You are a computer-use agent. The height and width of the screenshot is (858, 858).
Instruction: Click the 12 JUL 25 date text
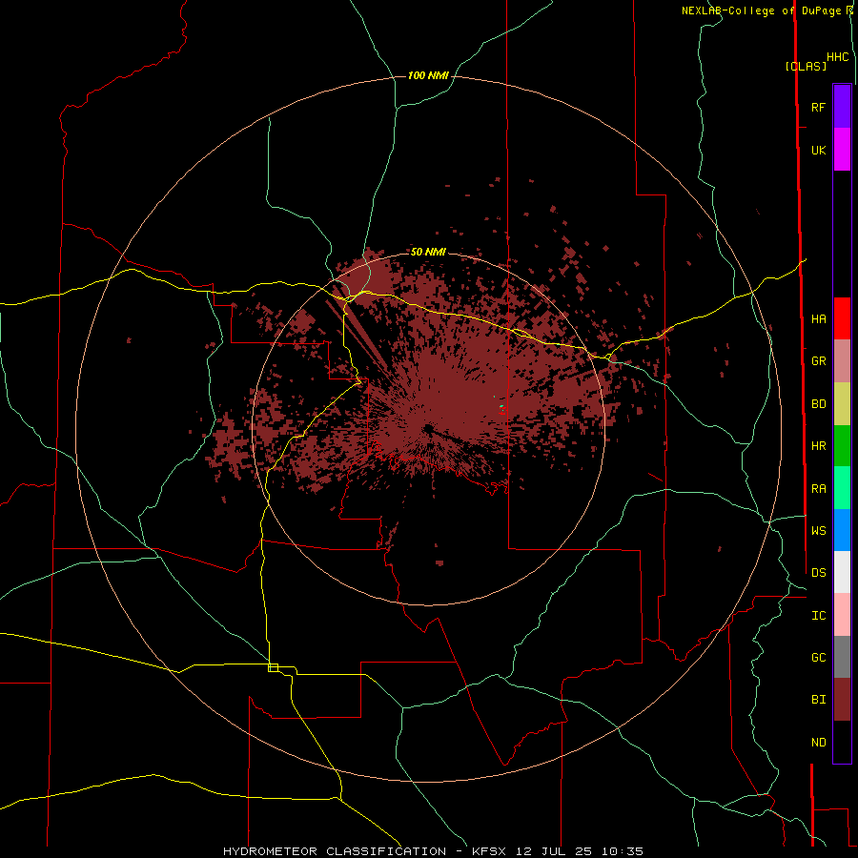[554, 851]
